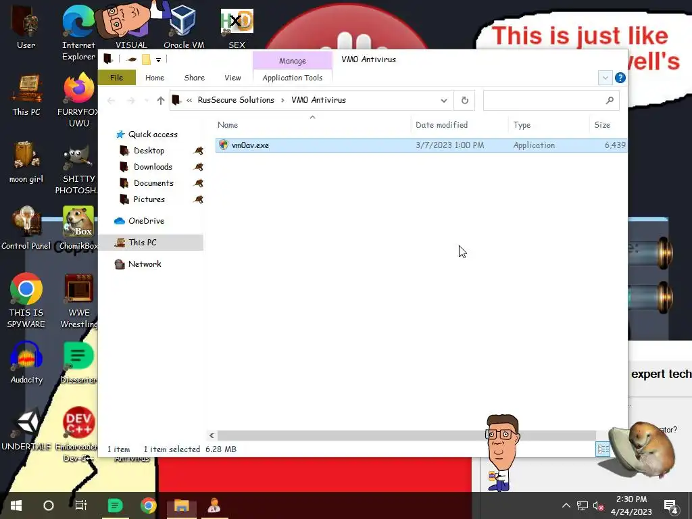The width and height of the screenshot is (692, 519).
Task: Open the File tab
Action: coord(116,78)
